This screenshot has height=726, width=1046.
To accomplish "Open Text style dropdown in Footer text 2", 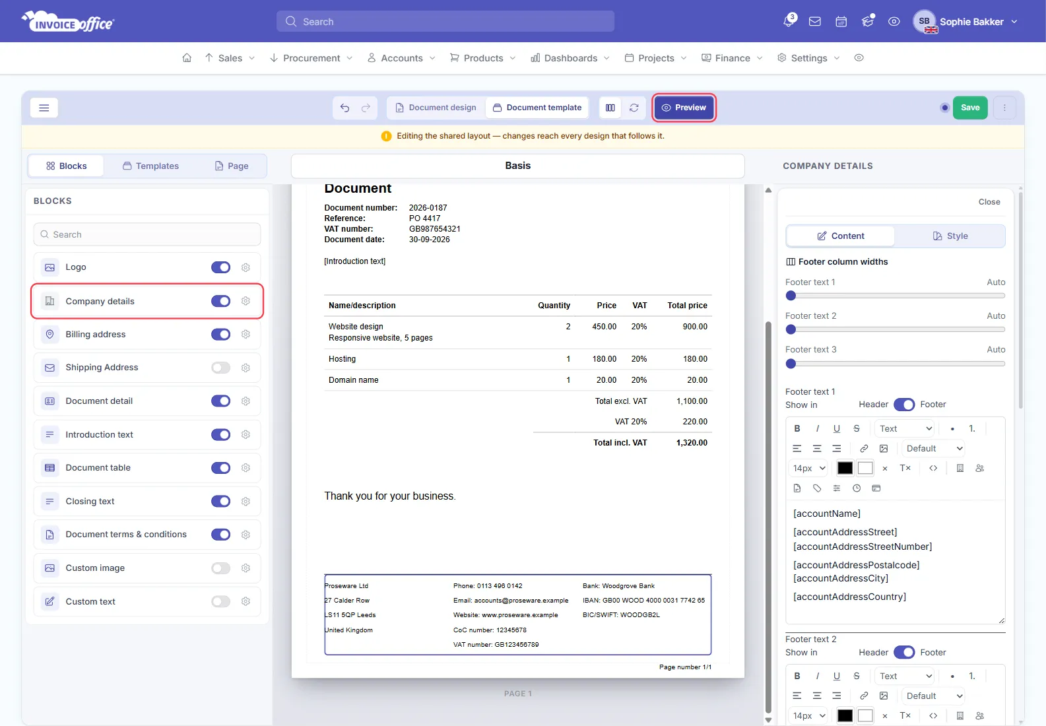I will coord(905,676).
